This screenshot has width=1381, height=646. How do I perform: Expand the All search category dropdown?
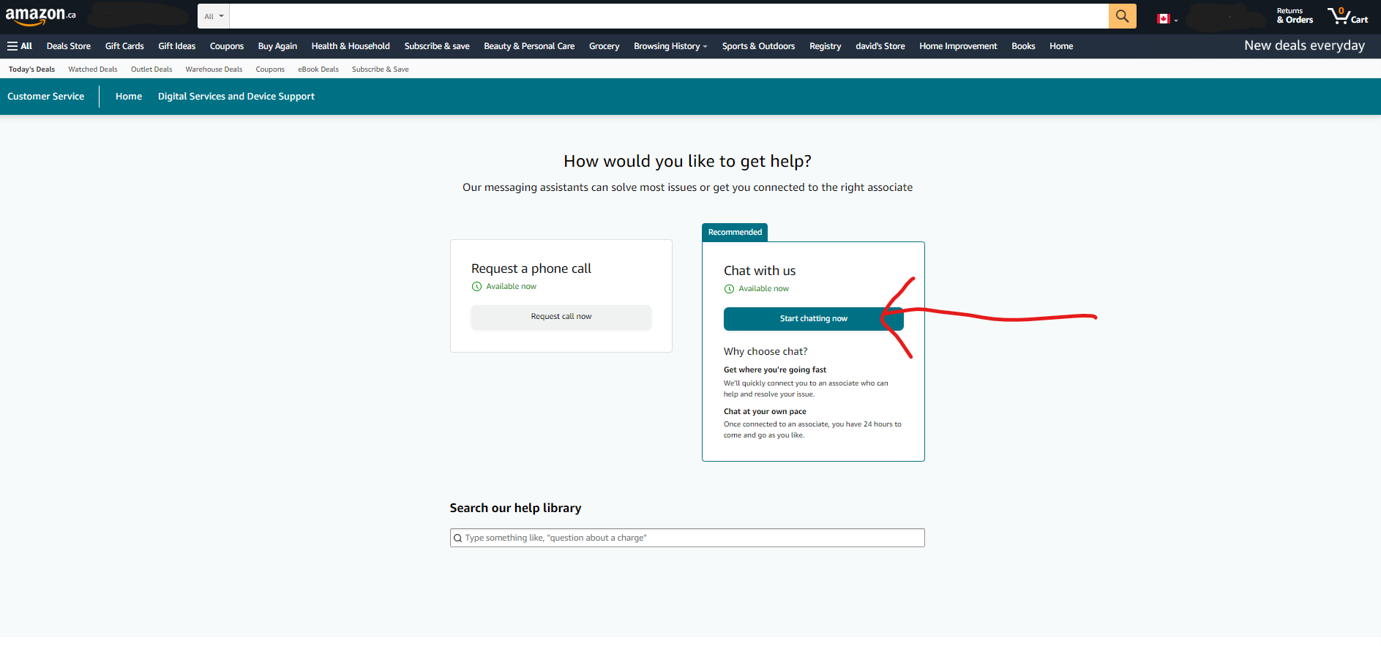point(214,16)
